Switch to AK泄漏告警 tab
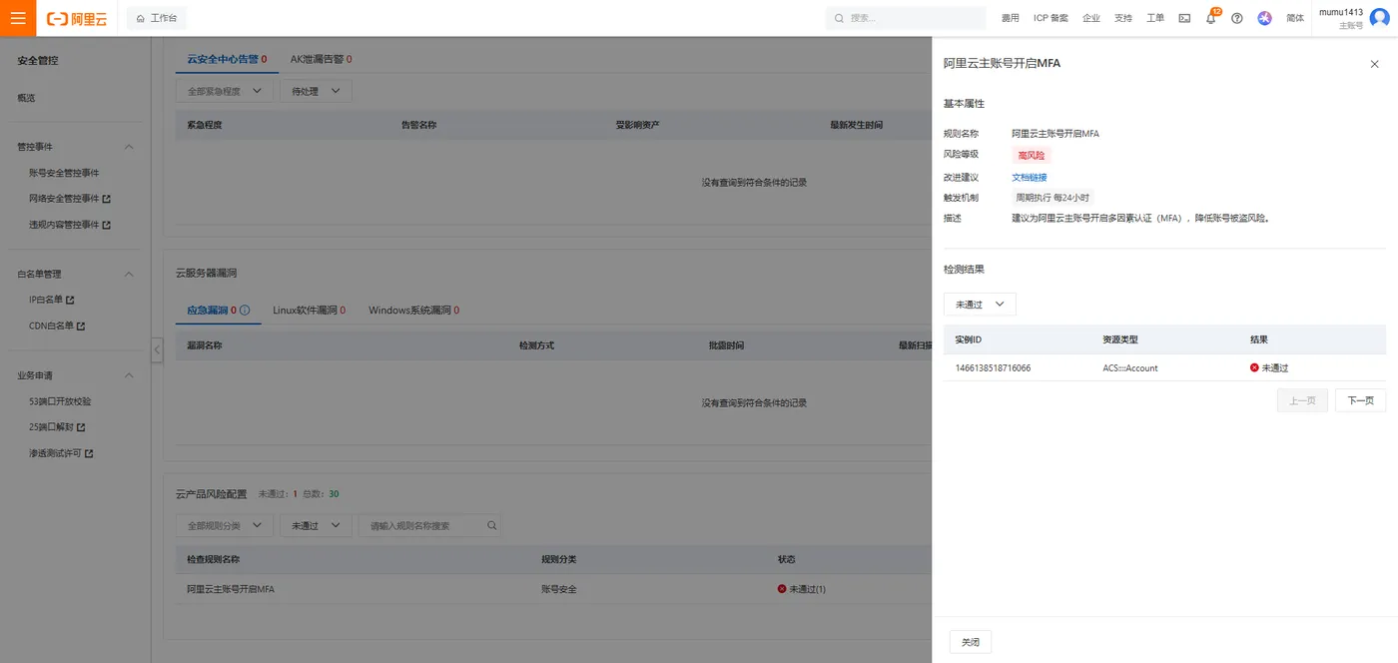Screen dimensions: 1398x663 click(x=321, y=60)
